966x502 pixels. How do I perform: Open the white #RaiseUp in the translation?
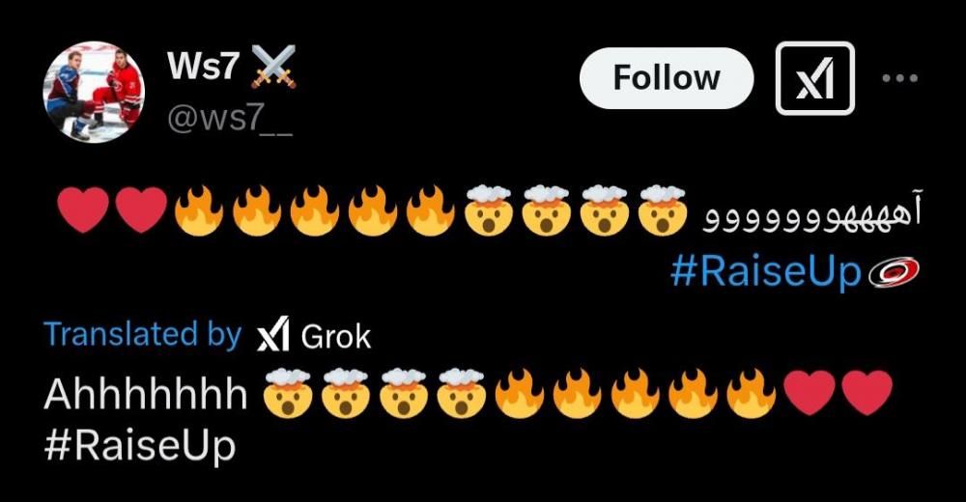coord(140,445)
